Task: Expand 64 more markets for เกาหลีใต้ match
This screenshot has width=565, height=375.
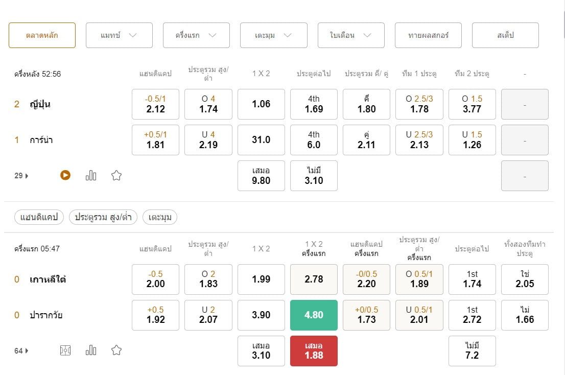Action: click(x=21, y=351)
